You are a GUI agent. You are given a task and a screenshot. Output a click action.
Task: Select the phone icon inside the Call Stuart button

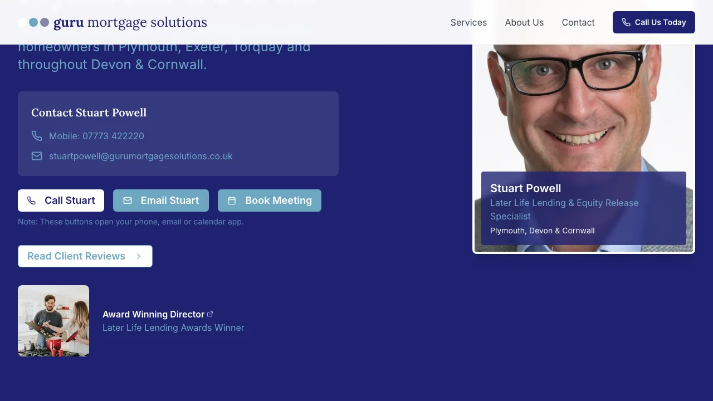[31, 200]
